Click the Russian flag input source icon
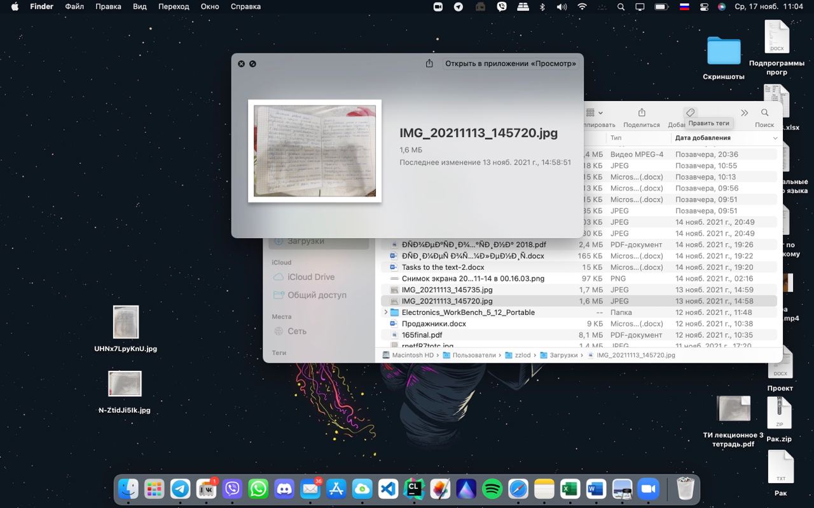 (x=684, y=6)
